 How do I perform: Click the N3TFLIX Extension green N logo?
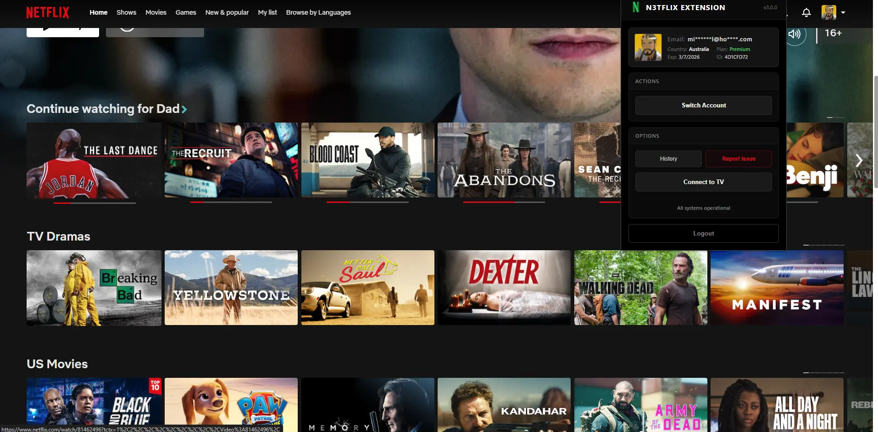click(636, 7)
